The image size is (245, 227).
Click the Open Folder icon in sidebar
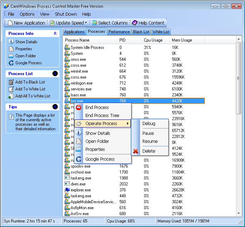click(x=11, y=56)
